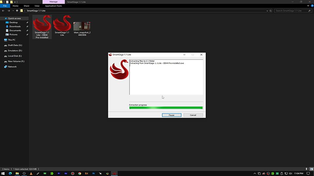Screen dimensions: 314x176
Task: Switch to details view in status bar
Action: coord(307,169)
